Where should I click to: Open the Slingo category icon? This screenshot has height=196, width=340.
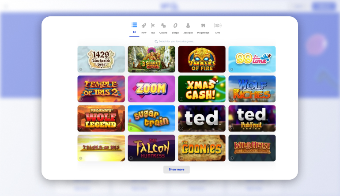click(175, 26)
